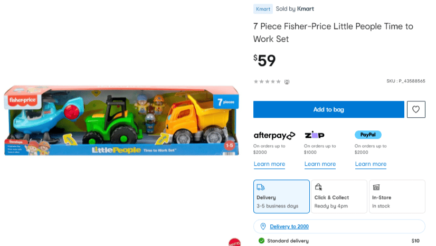Add the Fisher-Price set to bag
The width and height of the screenshot is (436, 246).
(329, 109)
